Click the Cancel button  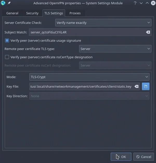coord(144,157)
